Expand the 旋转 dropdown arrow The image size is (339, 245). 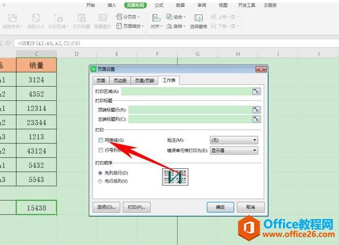click(x=185, y=27)
